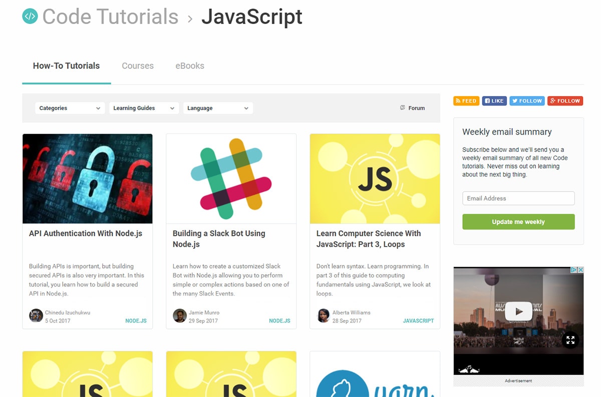Click the Slack Bot article thumbnail
The height and width of the screenshot is (397, 601).
tap(231, 178)
